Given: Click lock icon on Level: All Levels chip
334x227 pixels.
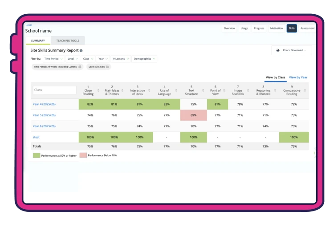Looking at the screenshot, I should (107, 67).
